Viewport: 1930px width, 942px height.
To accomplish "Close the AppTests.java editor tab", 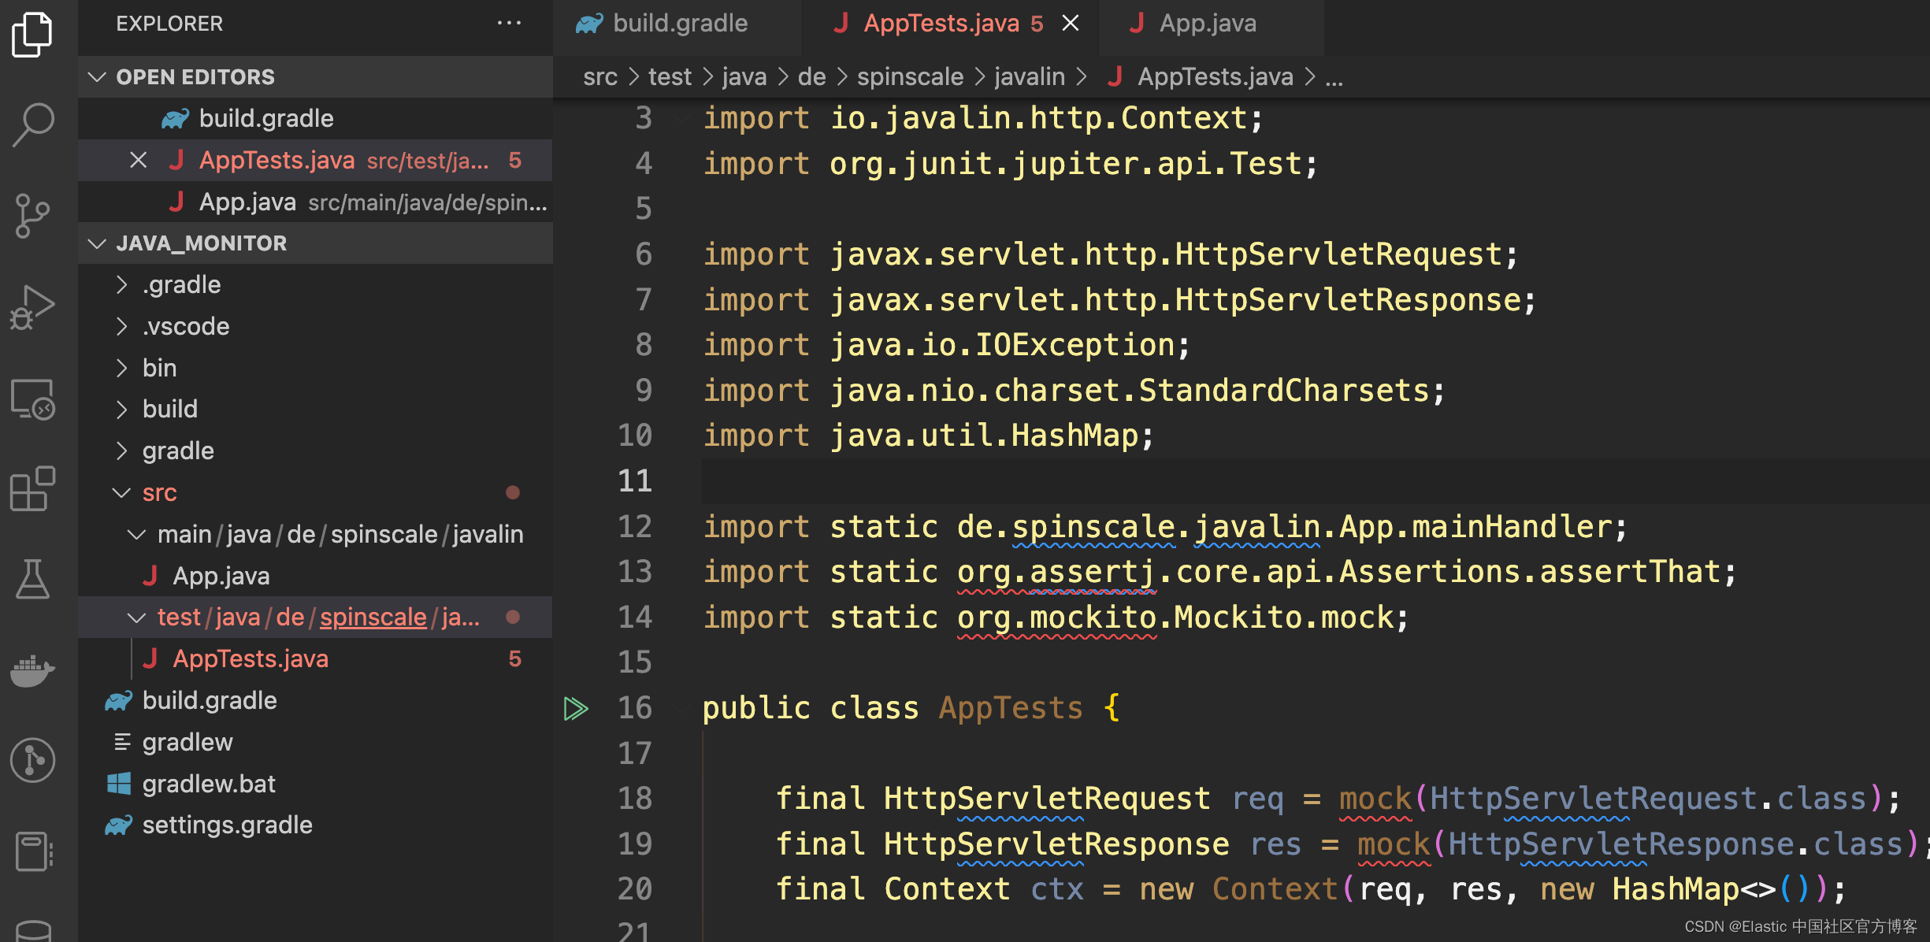I will (x=1071, y=24).
